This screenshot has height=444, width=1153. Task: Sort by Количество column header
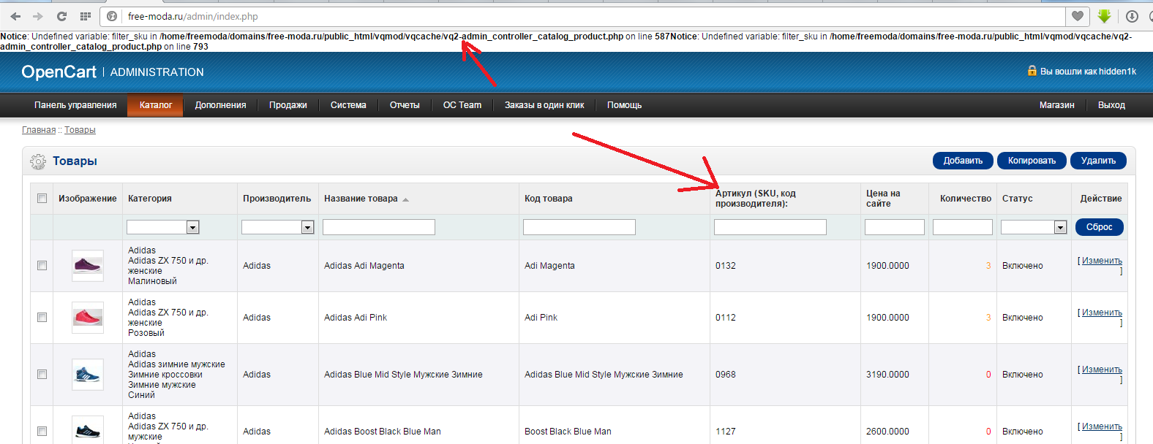[x=966, y=199]
